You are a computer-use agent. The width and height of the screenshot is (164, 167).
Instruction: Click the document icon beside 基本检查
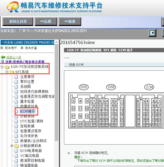pos(16,101)
